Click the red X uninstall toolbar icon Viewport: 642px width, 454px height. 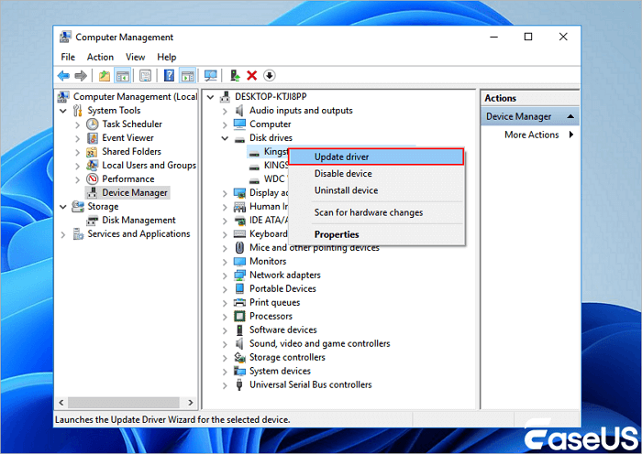252,76
